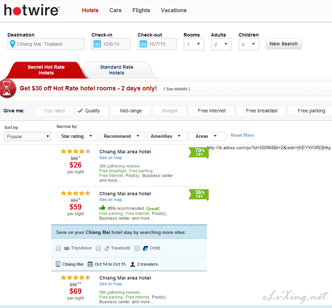Click the 70% OFF badge
Image resolution: width=332 pixels, height=308 pixels.
click(199, 152)
